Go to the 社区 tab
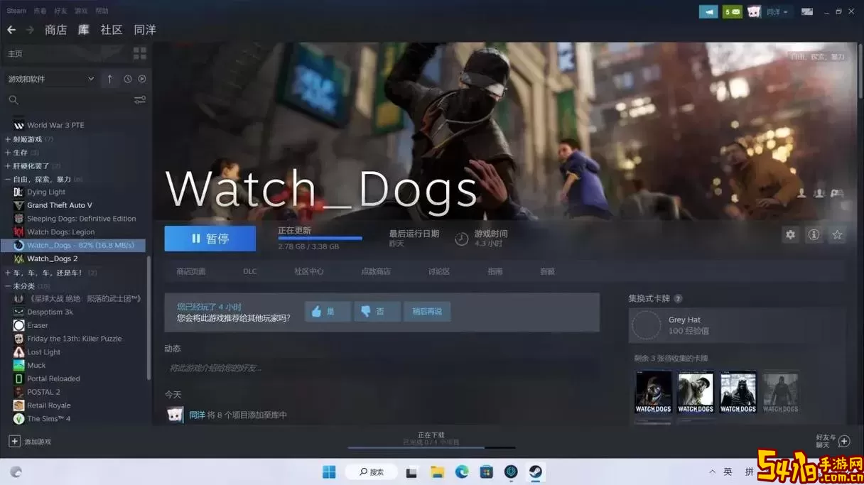The image size is (864, 485). click(112, 30)
